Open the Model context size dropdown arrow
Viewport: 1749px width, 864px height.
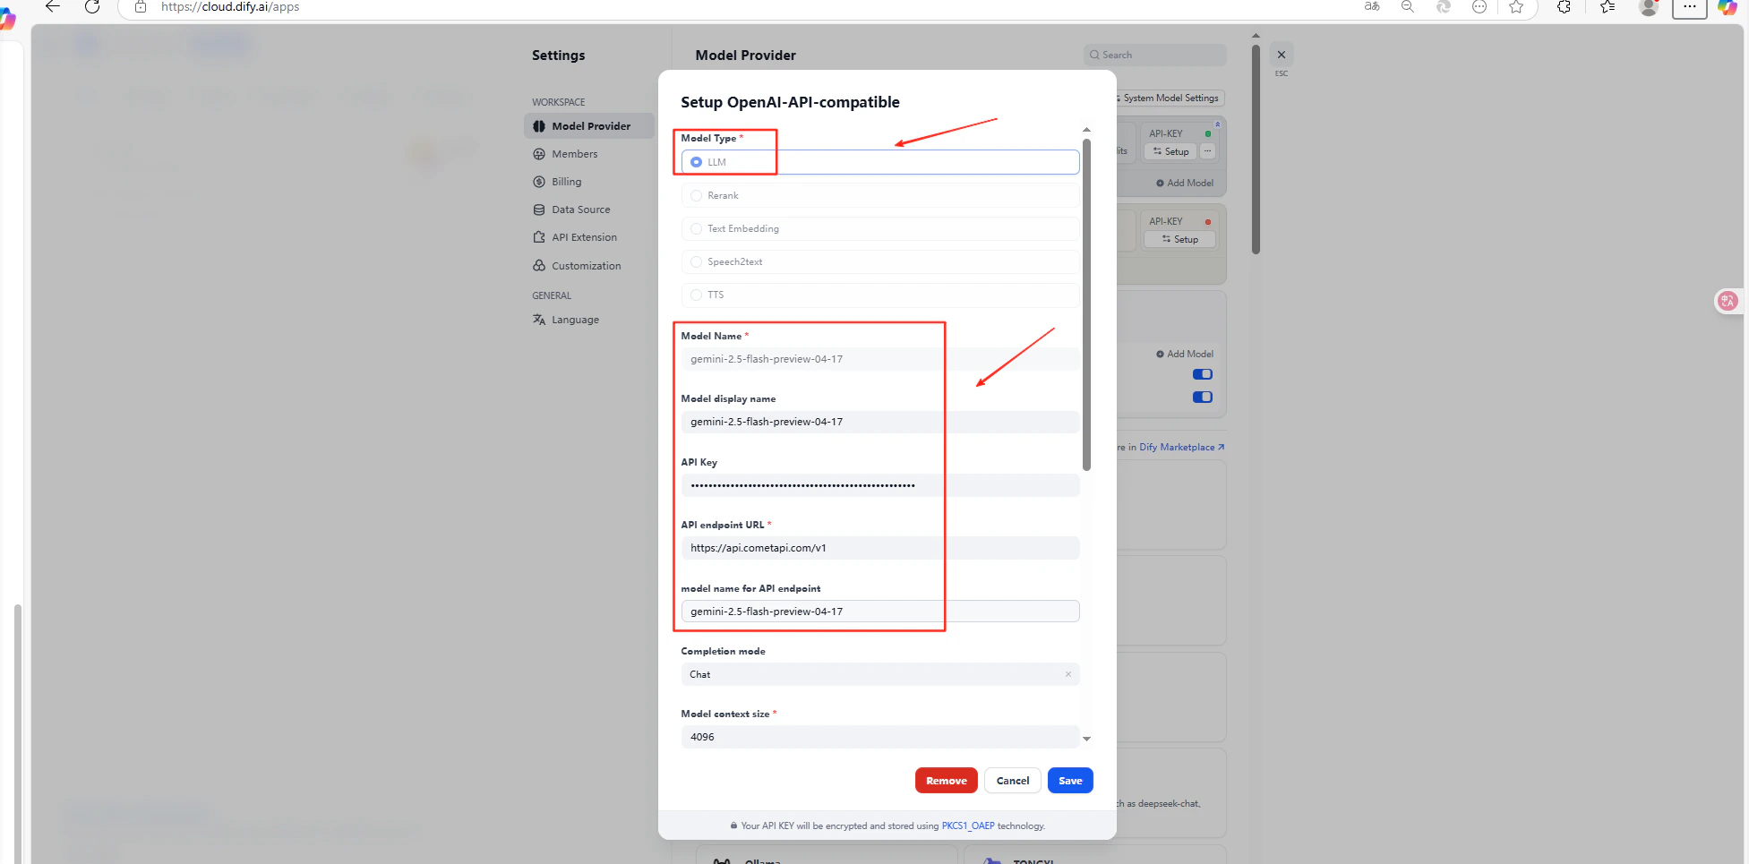pos(1086,738)
